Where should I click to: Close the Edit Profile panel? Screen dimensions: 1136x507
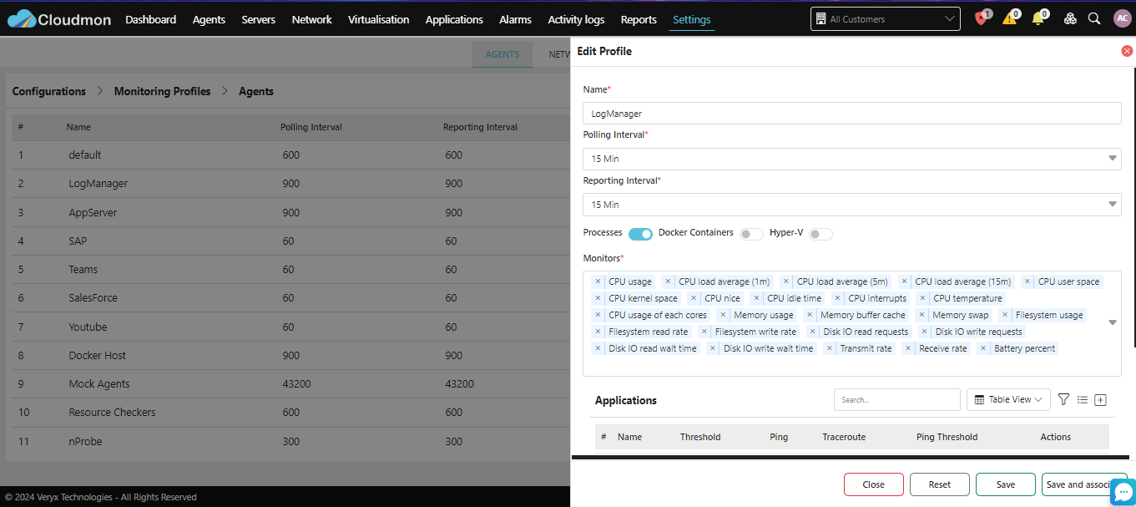[x=1127, y=51]
